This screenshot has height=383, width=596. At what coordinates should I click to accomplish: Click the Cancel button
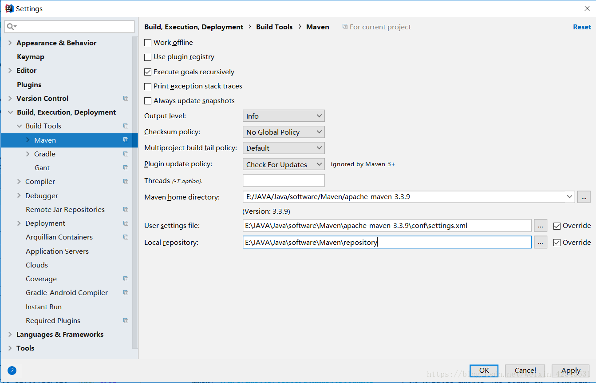pyautogui.click(x=525, y=371)
